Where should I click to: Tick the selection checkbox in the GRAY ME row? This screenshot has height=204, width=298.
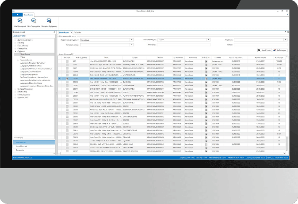click(67, 137)
